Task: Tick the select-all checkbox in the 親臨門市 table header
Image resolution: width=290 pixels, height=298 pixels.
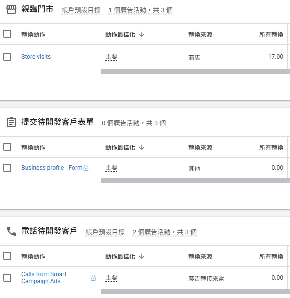Action: 7,34
